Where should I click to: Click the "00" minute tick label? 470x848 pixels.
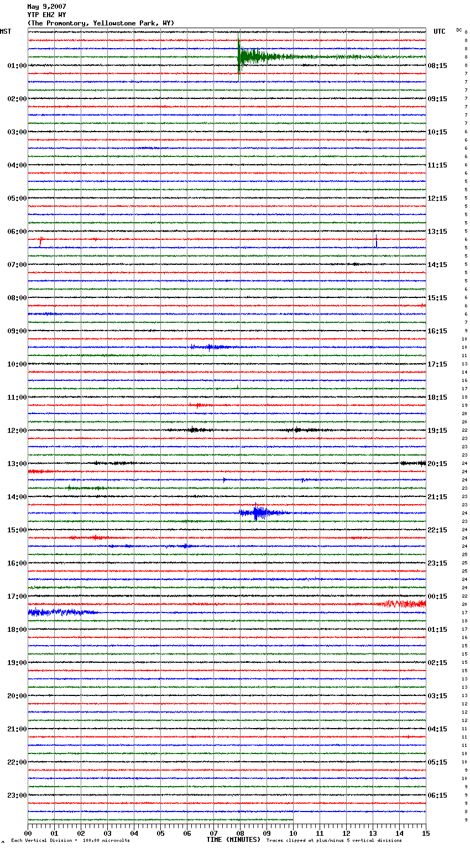[28, 833]
